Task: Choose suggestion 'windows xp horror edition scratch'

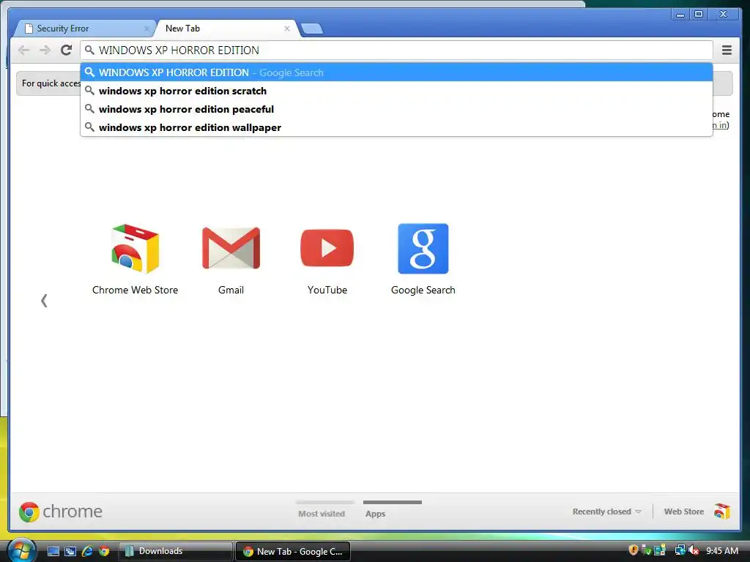Action: [396, 91]
